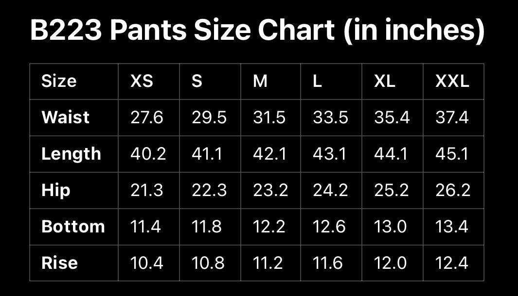Select the rise value 12.0 for XL
This screenshot has width=518, height=296.
(391, 263)
